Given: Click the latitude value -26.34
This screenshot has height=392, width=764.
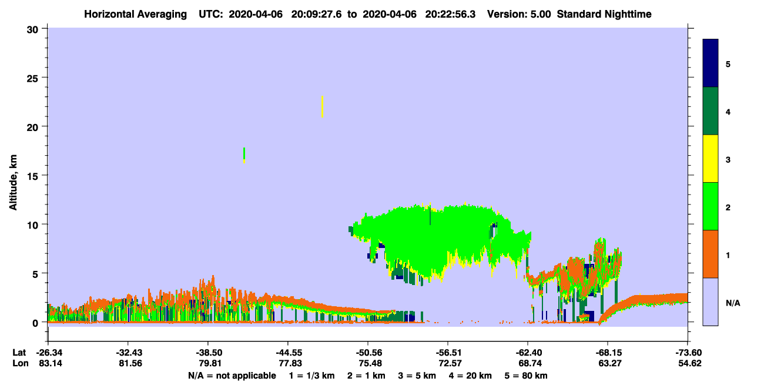Looking at the screenshot, I should (x=48, y=353).
